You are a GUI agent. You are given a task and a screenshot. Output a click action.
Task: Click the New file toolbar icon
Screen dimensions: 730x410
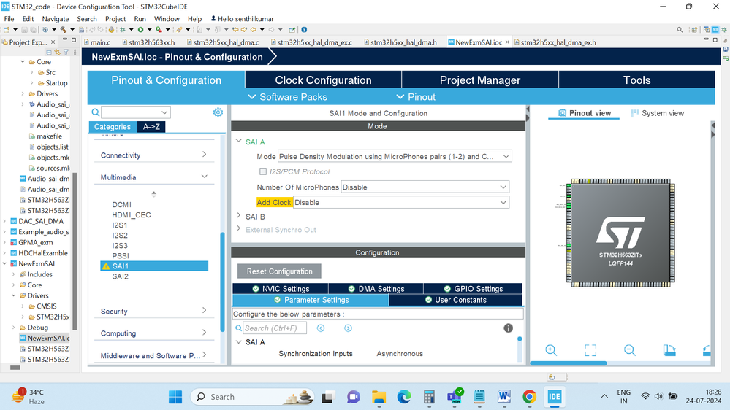7,30
